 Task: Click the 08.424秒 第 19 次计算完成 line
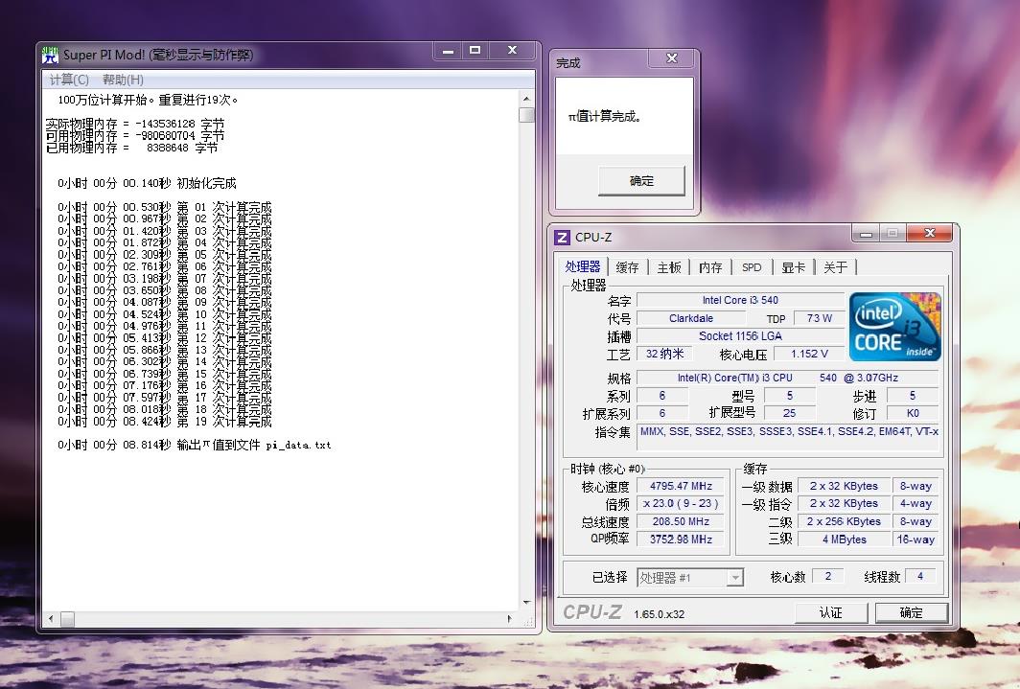tap(164, 422)
